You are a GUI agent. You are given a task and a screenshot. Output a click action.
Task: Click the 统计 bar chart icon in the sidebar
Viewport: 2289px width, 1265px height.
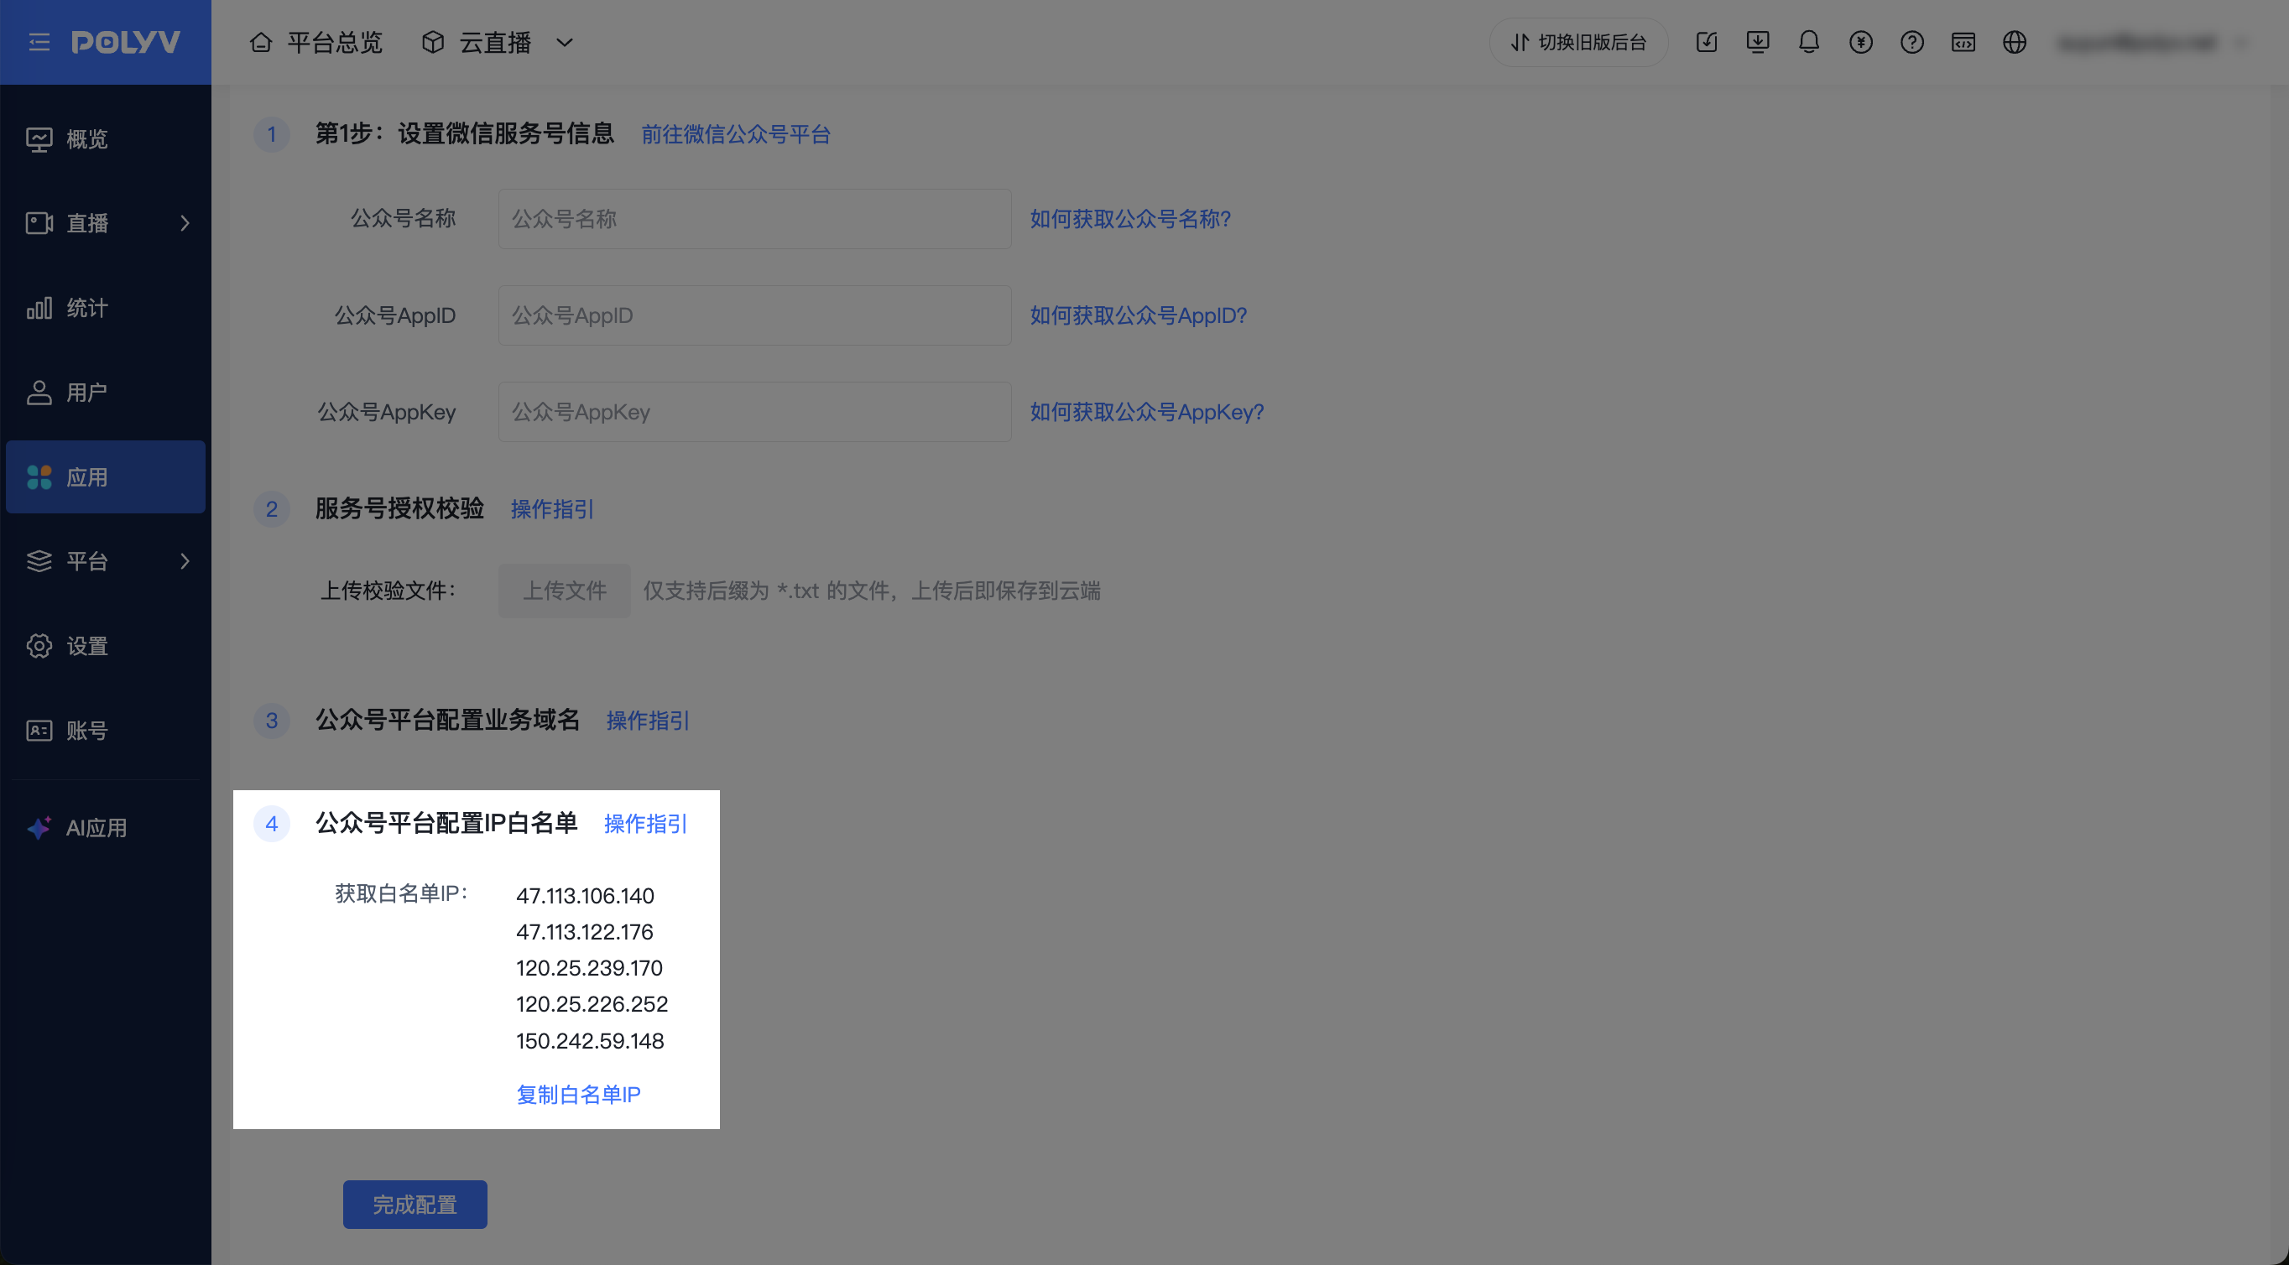39,308
